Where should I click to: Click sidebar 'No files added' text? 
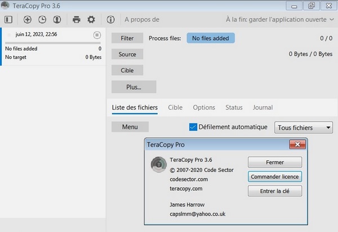click(21, 49)
